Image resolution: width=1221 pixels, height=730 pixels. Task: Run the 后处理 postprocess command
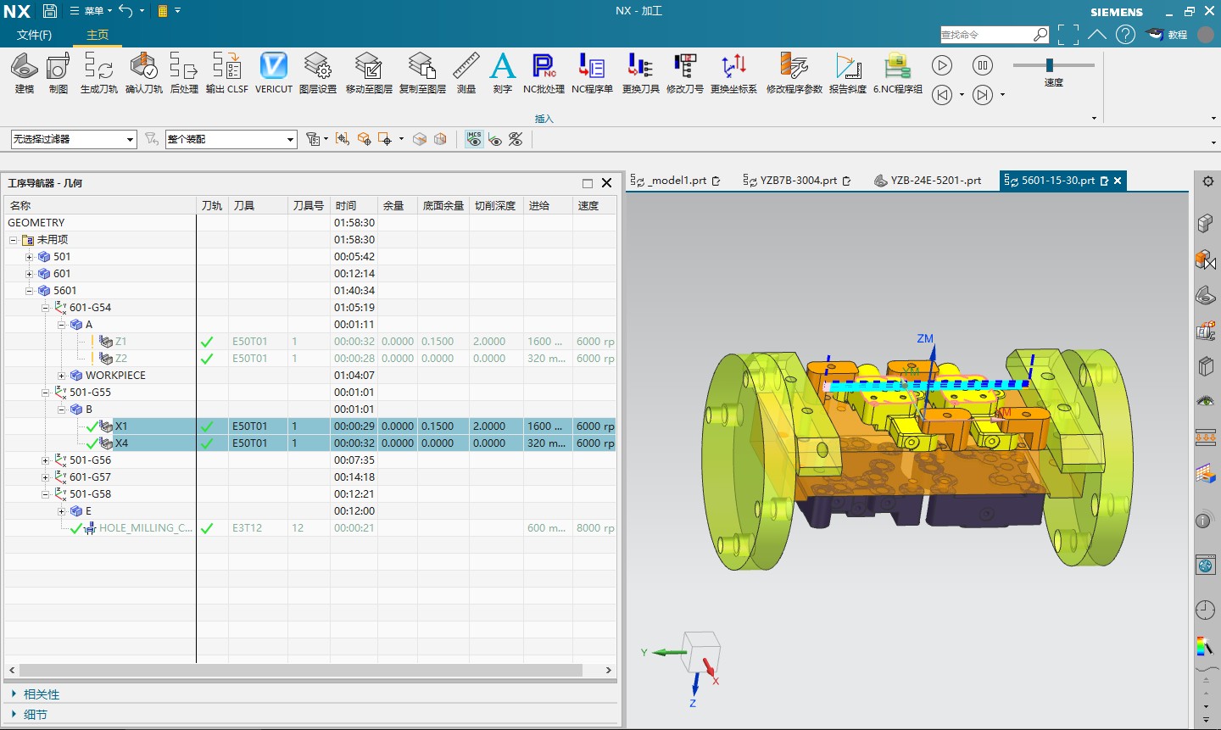184,72
